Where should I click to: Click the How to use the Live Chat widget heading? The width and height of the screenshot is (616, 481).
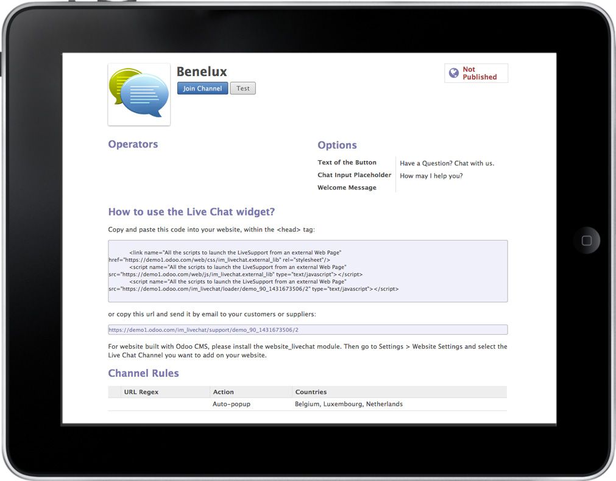click(x=191, y=212)
